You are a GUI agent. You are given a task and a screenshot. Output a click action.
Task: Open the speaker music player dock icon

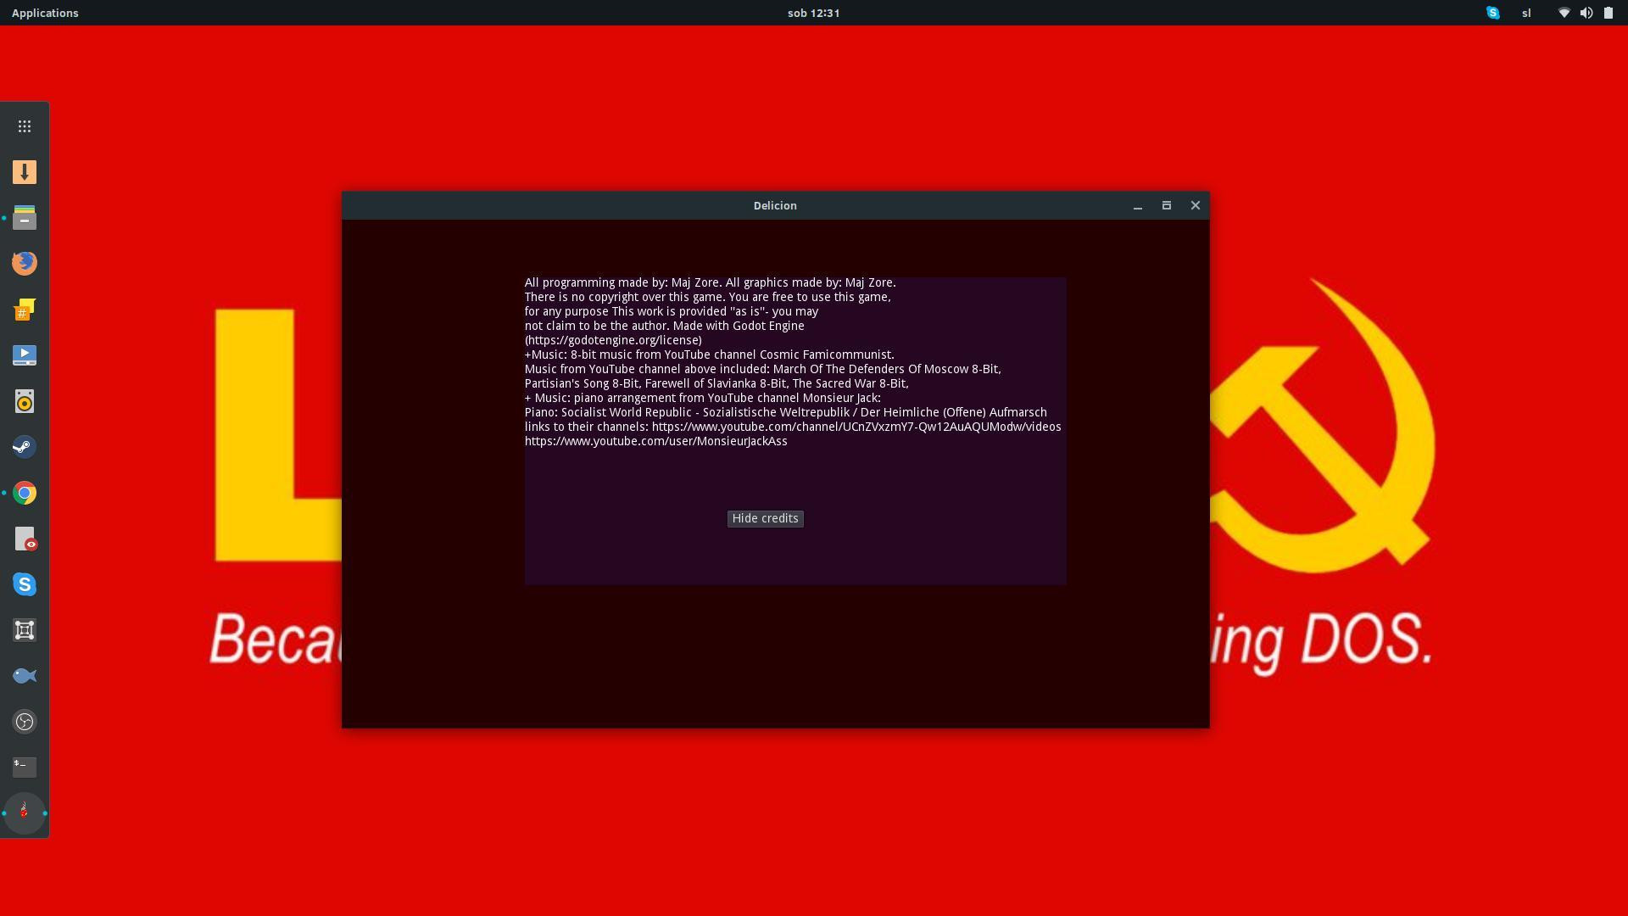click(x=25, y=401)
